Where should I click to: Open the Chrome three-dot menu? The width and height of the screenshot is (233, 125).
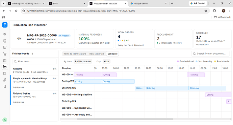[230, 11]
